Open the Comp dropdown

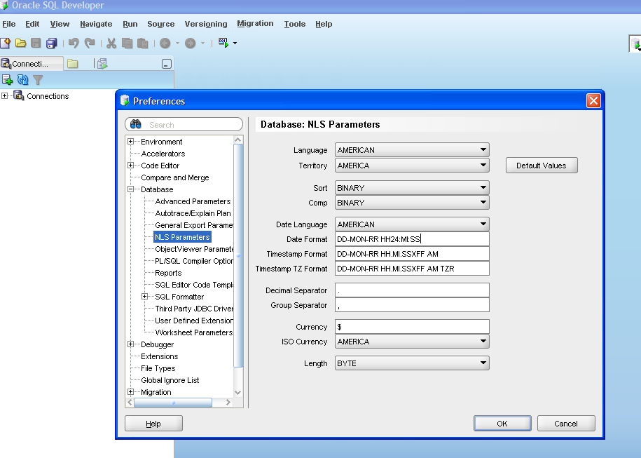click(x=412, y=203)
